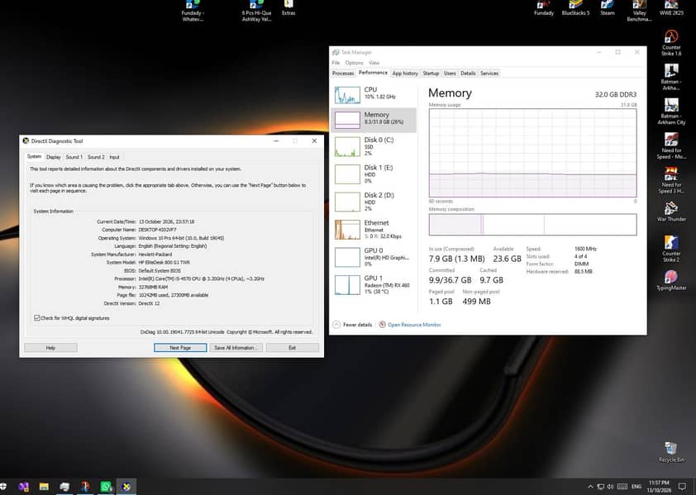Select Ethernet in the performance sidebar
Screen dimensions: 696x495
coord(374,230)
